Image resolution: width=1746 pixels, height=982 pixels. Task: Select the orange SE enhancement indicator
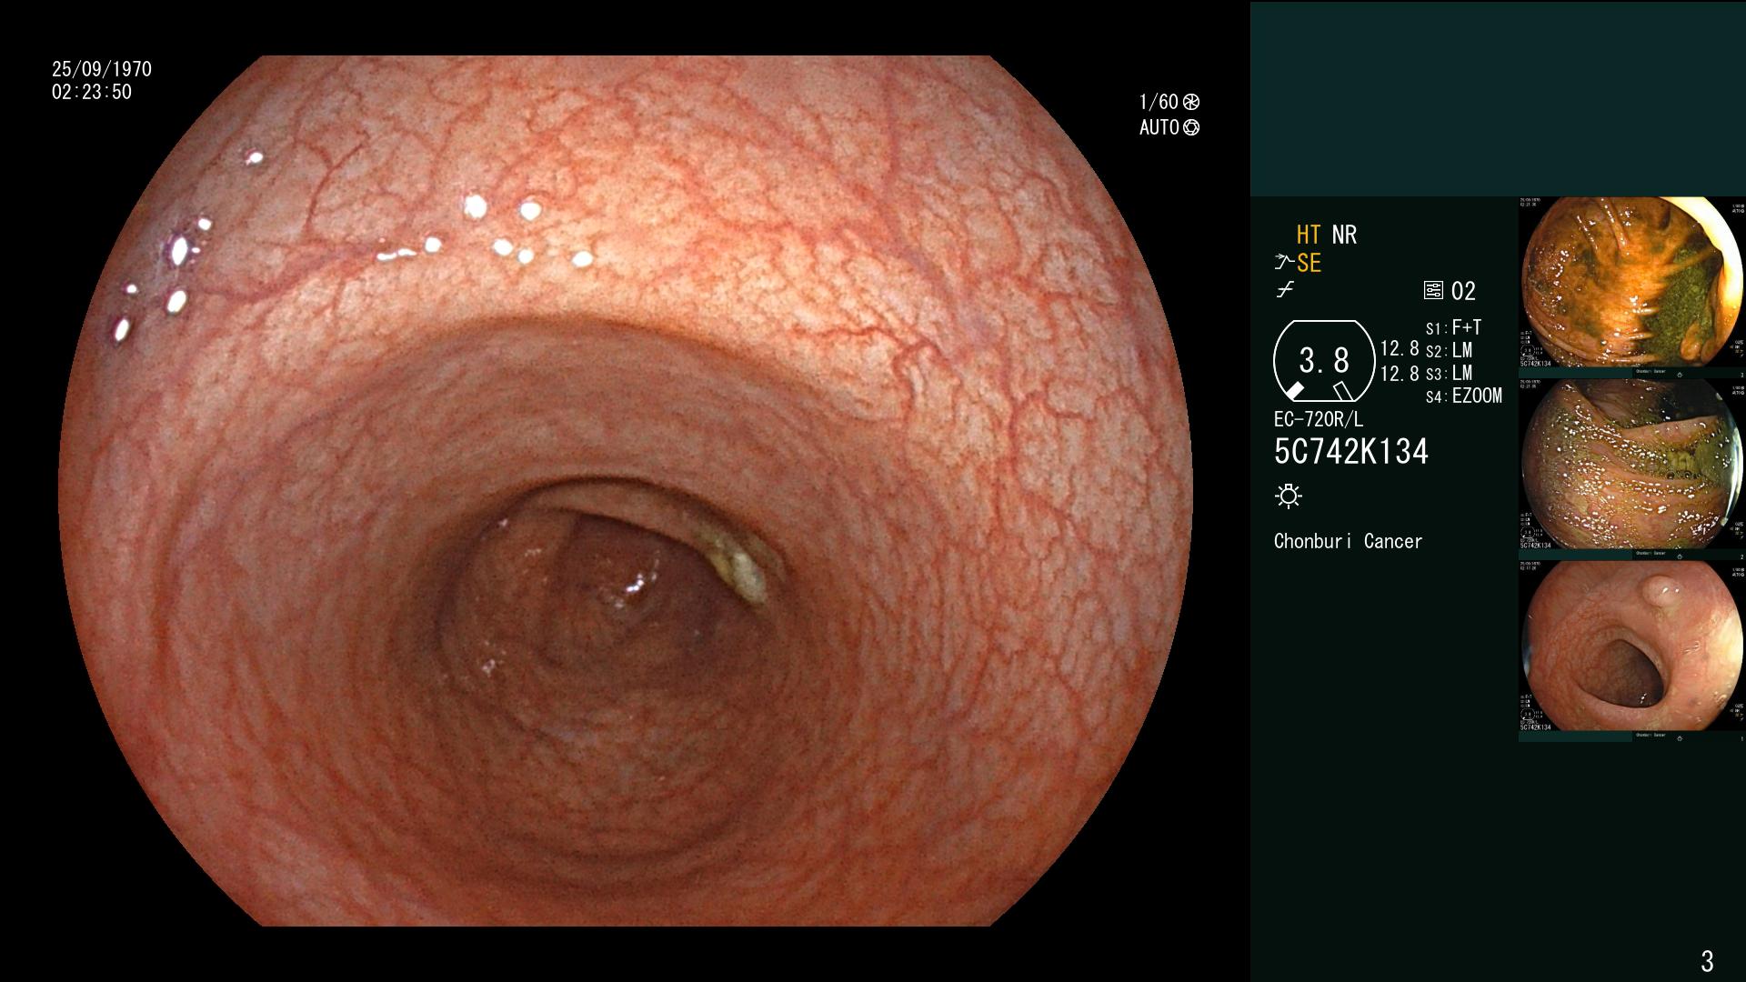(1309, 264)
